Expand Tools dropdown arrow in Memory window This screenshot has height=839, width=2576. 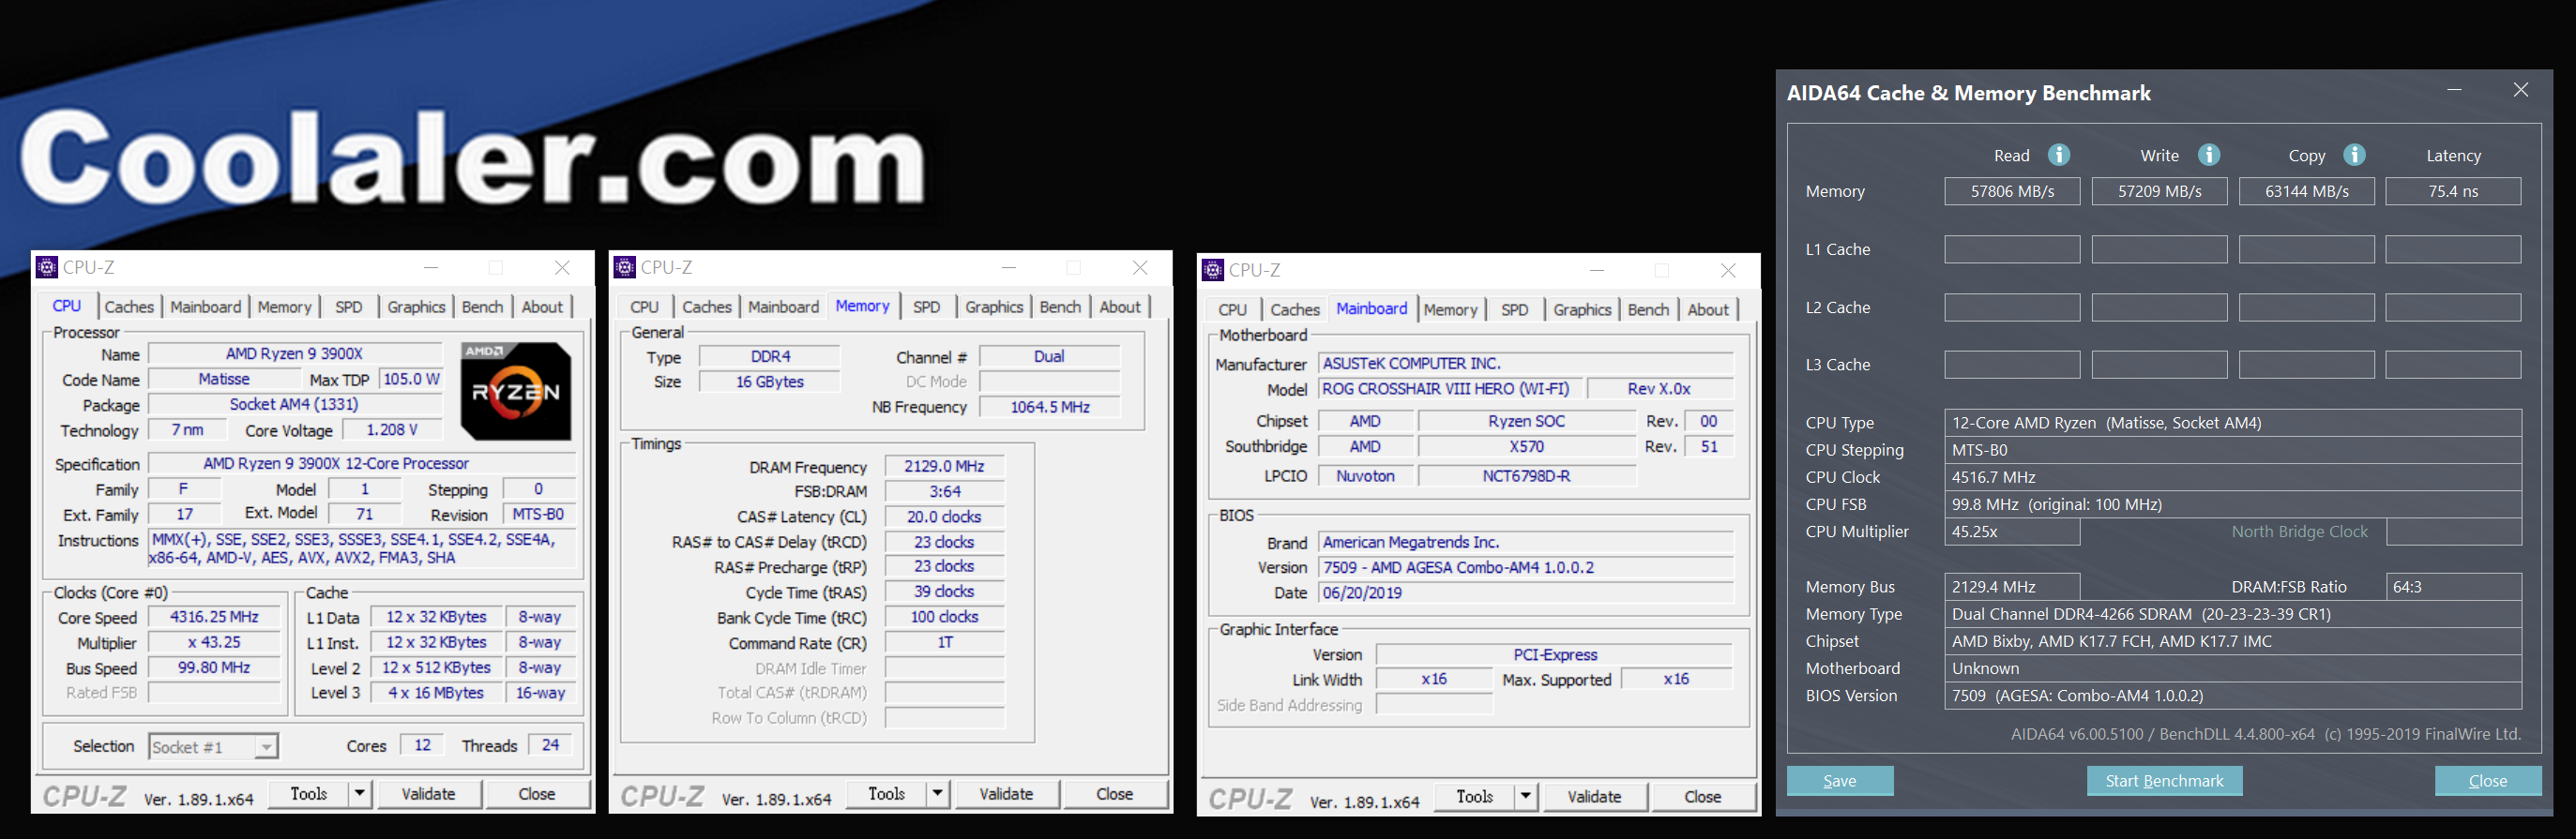938,794
